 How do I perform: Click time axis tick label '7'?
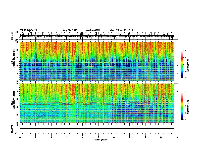(x=130, y=137)
